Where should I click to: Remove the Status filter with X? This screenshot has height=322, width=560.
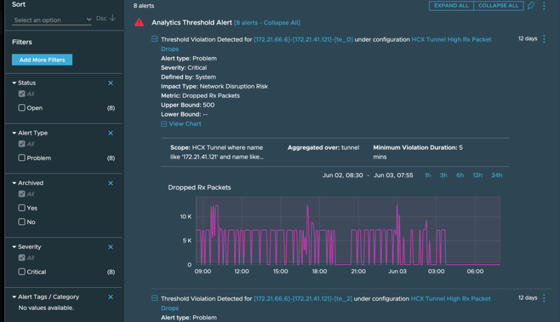click(x=110, y=83)
